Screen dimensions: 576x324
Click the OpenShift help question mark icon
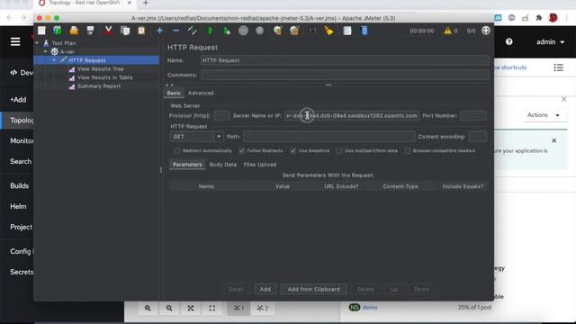[x=508, y=42]
